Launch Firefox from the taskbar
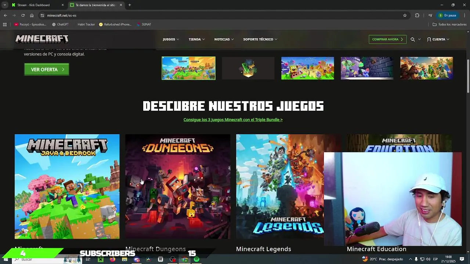This screenshot has width=470, height=264. click(x=112, y=259)
